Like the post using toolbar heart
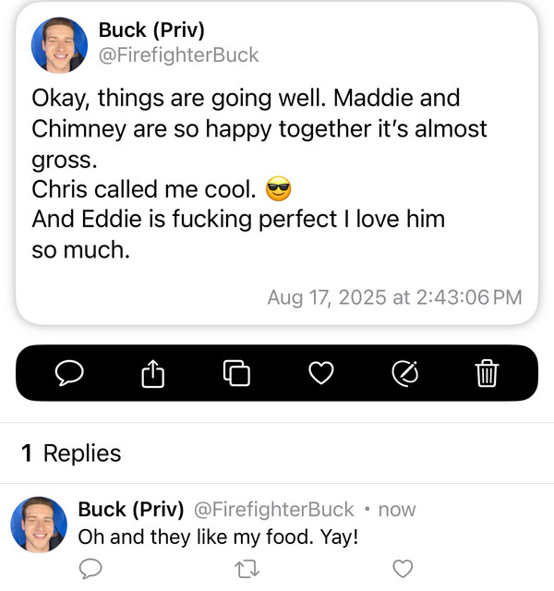554x591 pixels. pyautogui.click(x=320, y=373)
